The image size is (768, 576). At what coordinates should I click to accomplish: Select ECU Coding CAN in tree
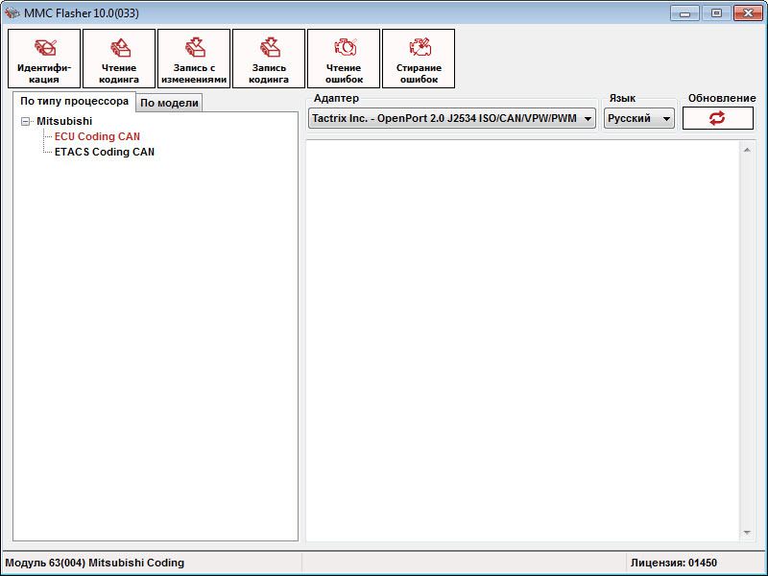point(97,136)
